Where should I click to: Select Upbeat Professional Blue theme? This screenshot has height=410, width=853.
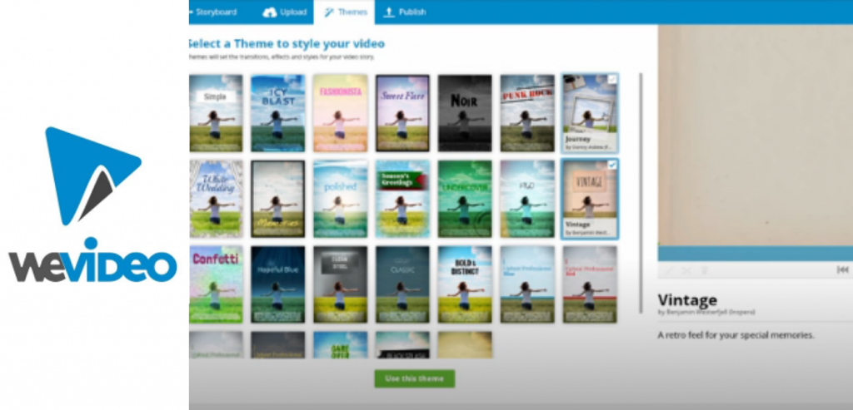point(527,284)
